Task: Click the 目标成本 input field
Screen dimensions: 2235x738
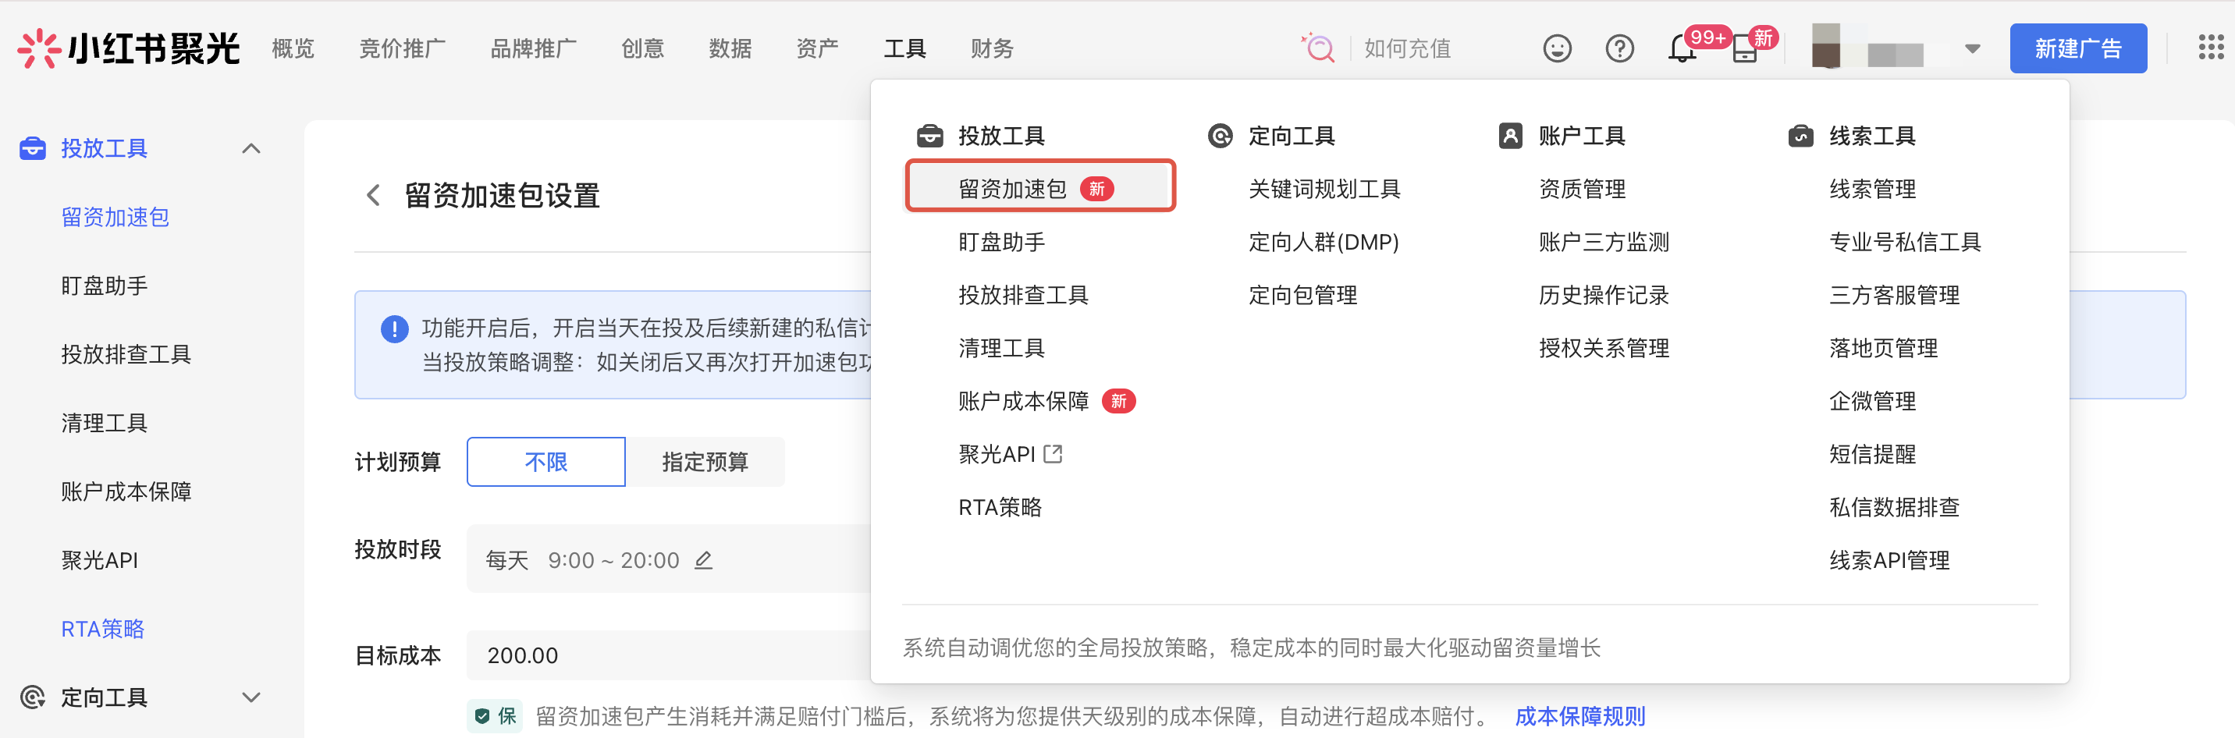Action: pyautogui.click(x=668, y=655)
